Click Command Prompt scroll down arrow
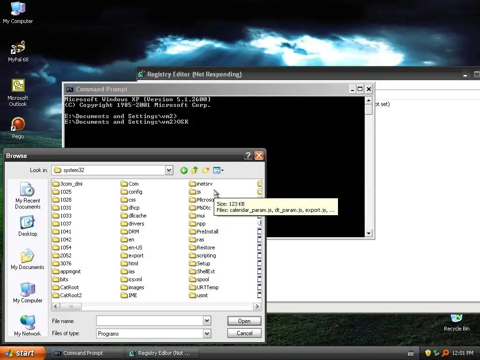The height and width of the screenshot is (360, 480). click(x=368, y=233)
